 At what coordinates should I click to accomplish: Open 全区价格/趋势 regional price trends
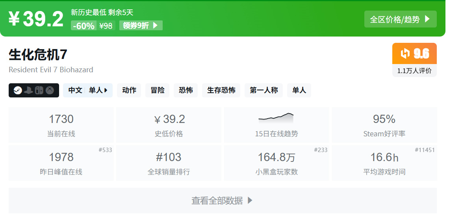click(x=400, y=19)
